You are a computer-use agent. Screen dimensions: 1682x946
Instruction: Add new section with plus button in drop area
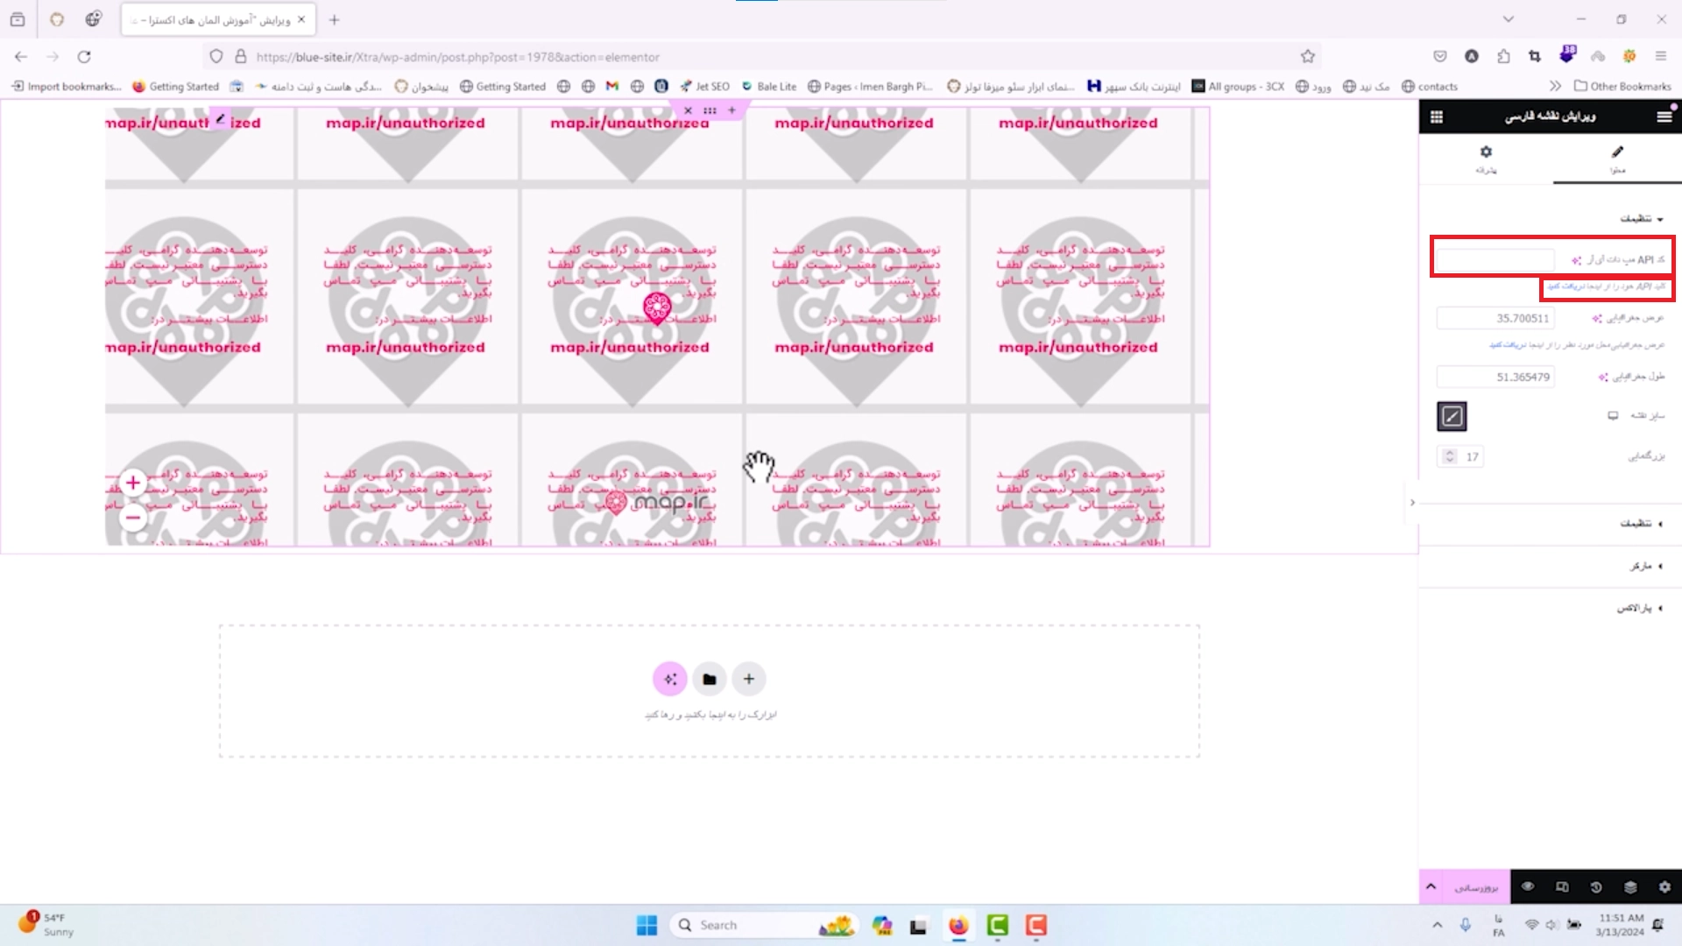tap(749, 679)
